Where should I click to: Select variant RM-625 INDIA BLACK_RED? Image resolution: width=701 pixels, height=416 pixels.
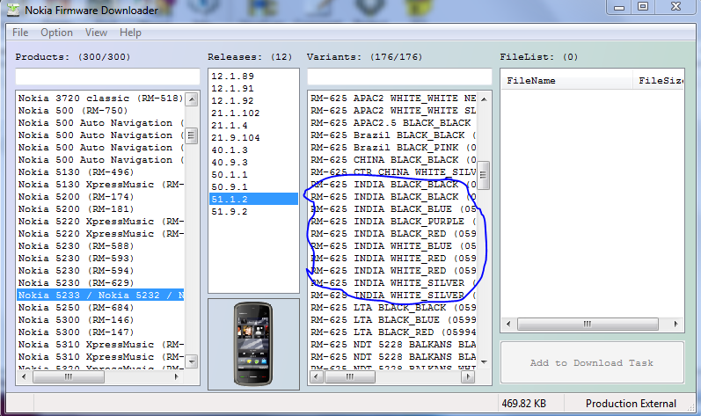click(x=393, y=234)
